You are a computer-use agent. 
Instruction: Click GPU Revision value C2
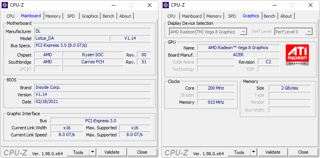pos(269,62)
